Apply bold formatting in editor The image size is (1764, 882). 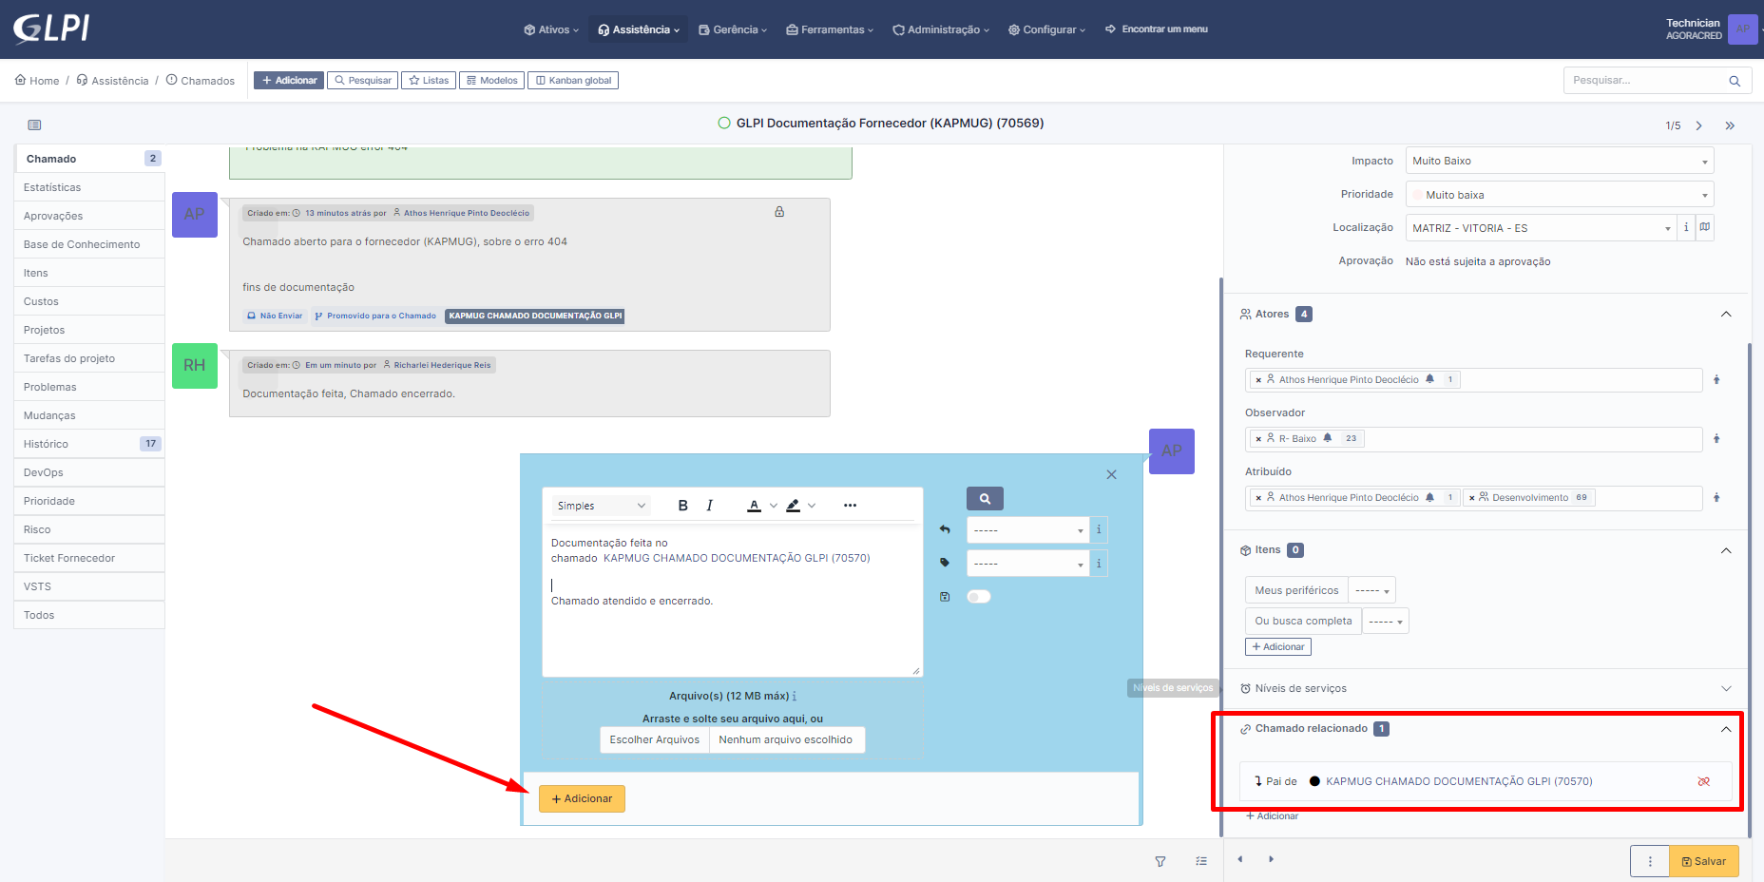pyautogui.click(x=682, y=506)
